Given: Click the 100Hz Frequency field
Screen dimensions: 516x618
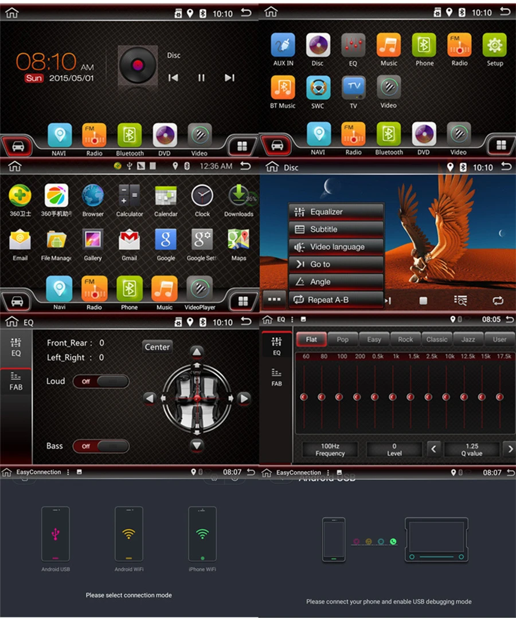Looking at the screenshot, I should 330,449.
